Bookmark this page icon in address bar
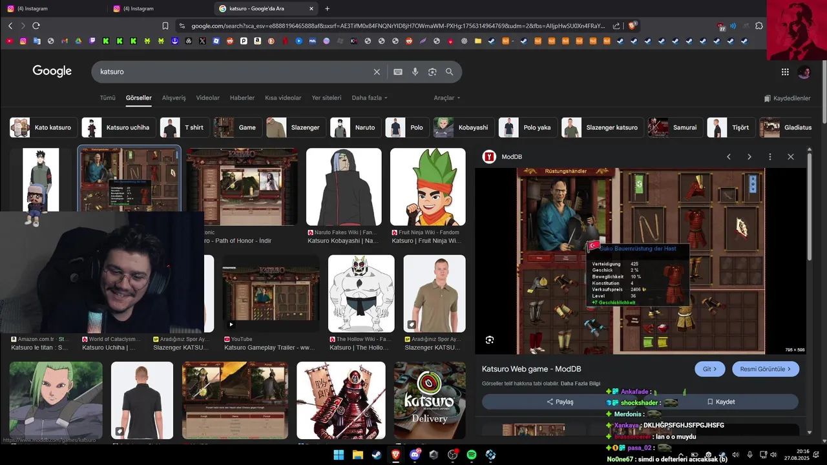The height and width of the screenshot is (465, 827). 165,26
